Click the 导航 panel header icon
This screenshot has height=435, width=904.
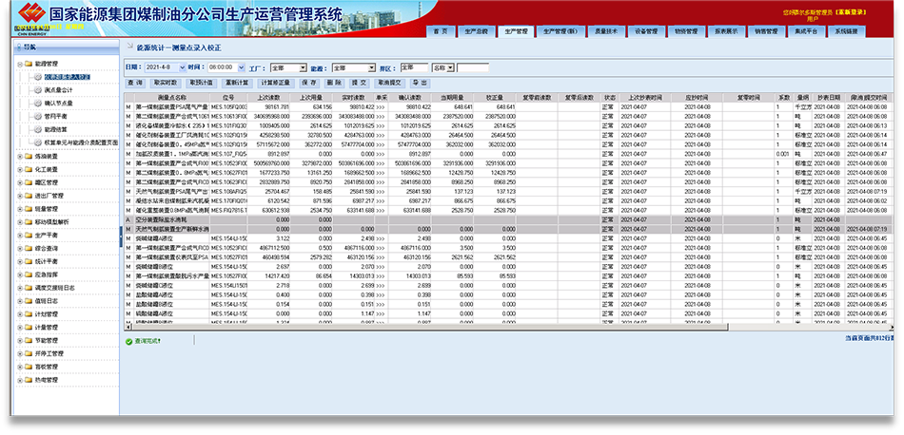click(x=18, y=47)
